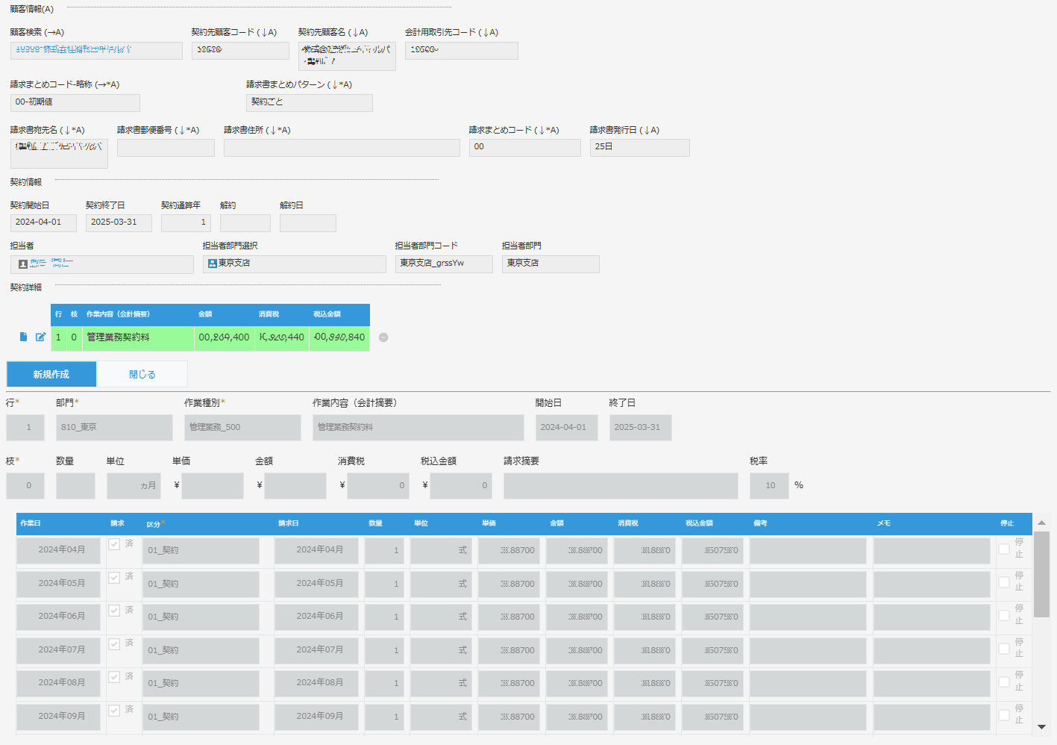
Task: Click the person icon in 担当者 field
Action: (x=23, y=264)
